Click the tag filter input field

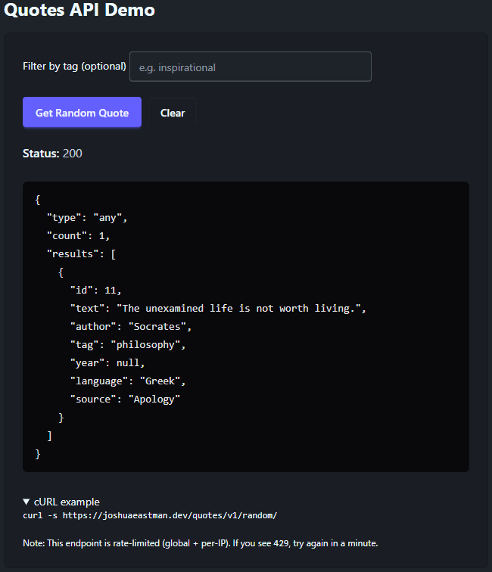pos(250,67)
